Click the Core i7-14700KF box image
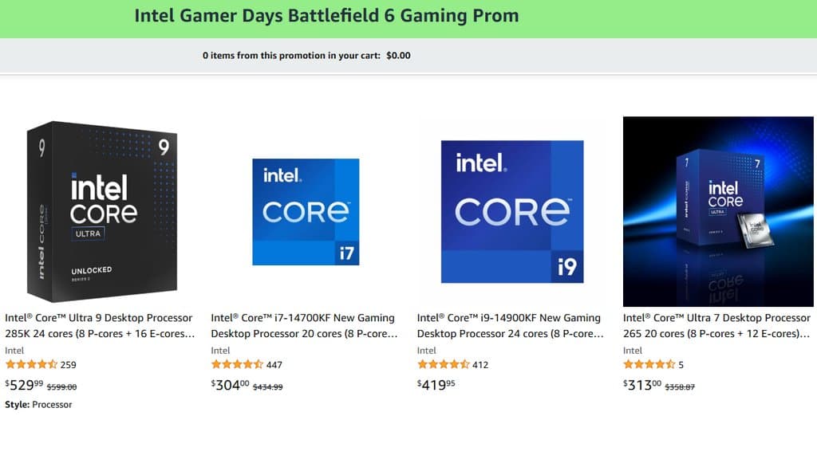This screenshot has height=459, width=817. [x=306, y=210]
